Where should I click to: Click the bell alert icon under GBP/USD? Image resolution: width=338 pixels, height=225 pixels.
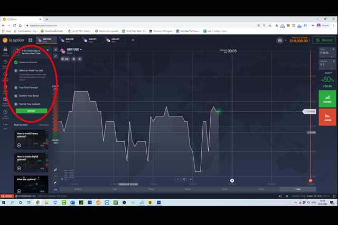pos(74,58)
